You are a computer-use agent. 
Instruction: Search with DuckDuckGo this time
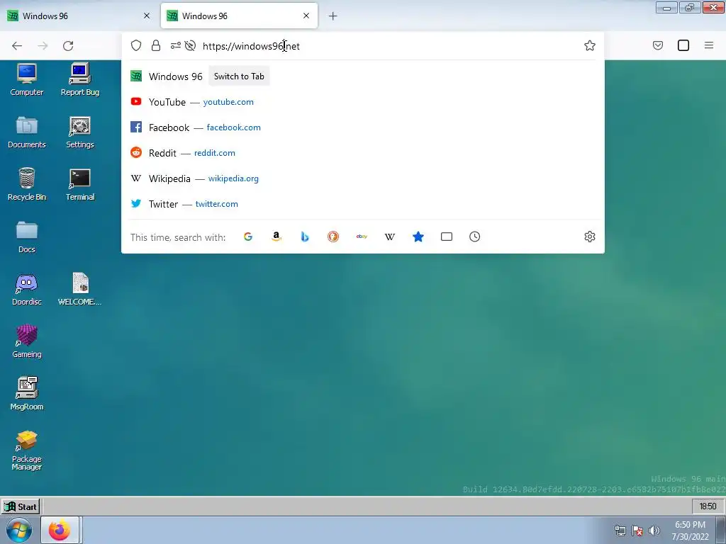333,237
